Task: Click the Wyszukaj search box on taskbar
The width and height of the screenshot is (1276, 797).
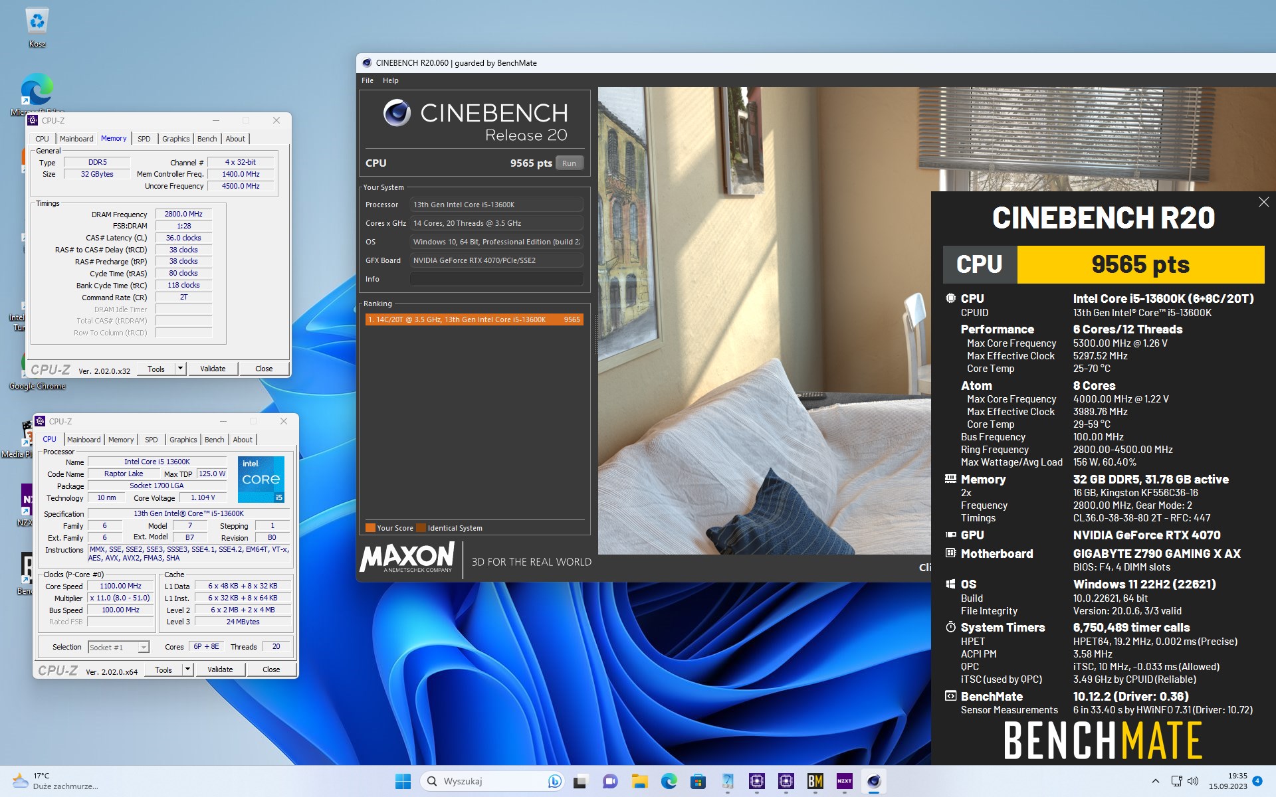Action: (x=492, y=781)
